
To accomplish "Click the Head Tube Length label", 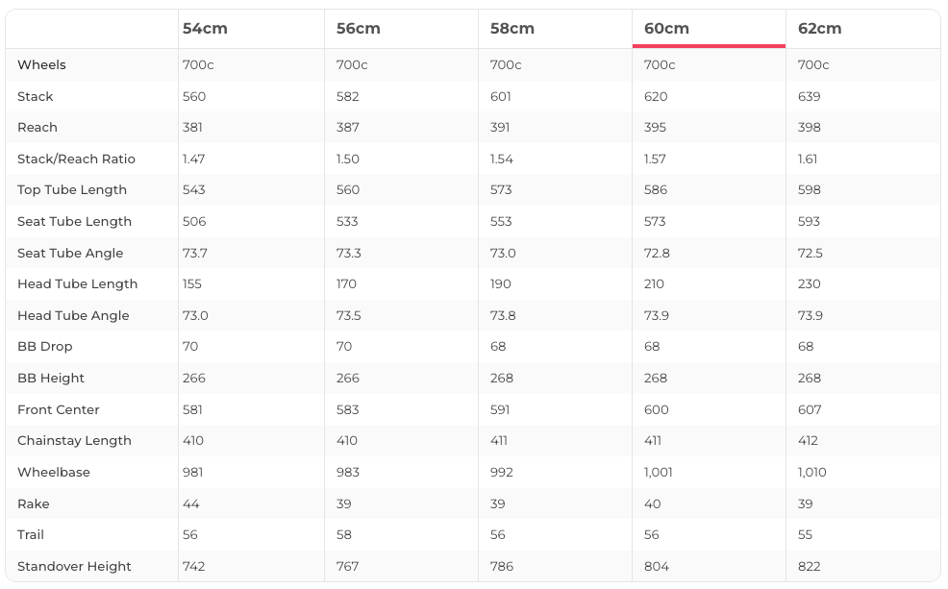I will [77, 284].
